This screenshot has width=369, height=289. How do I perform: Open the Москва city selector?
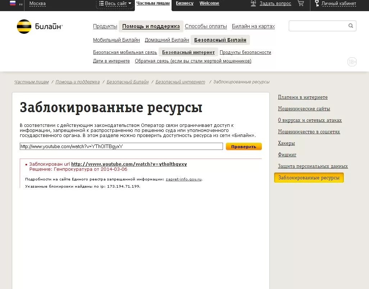37,4
